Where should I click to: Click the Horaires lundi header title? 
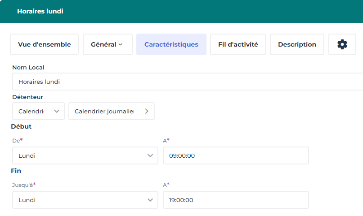pos(40,11)
